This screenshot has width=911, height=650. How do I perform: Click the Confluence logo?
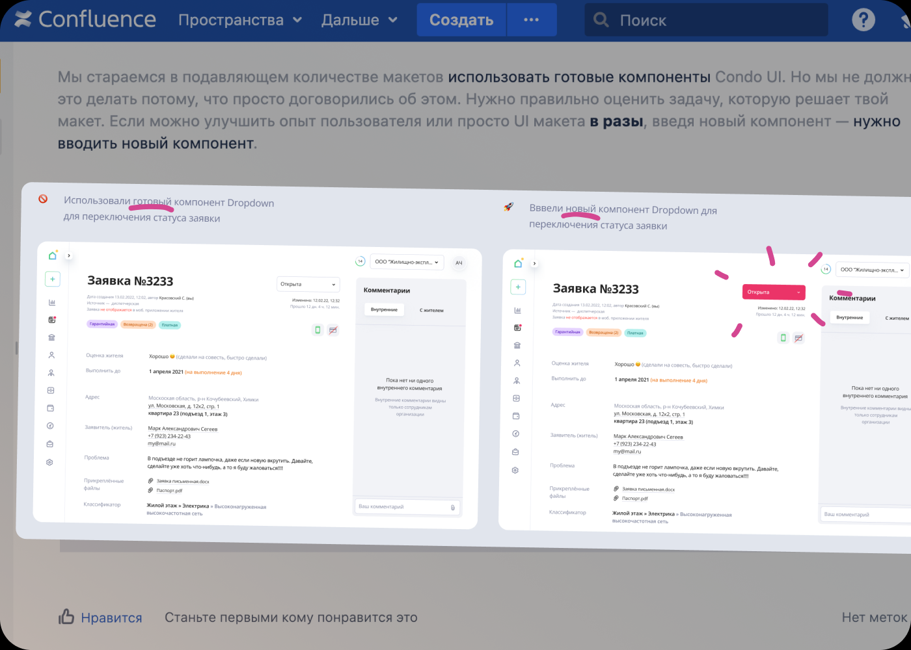(85, 19)
